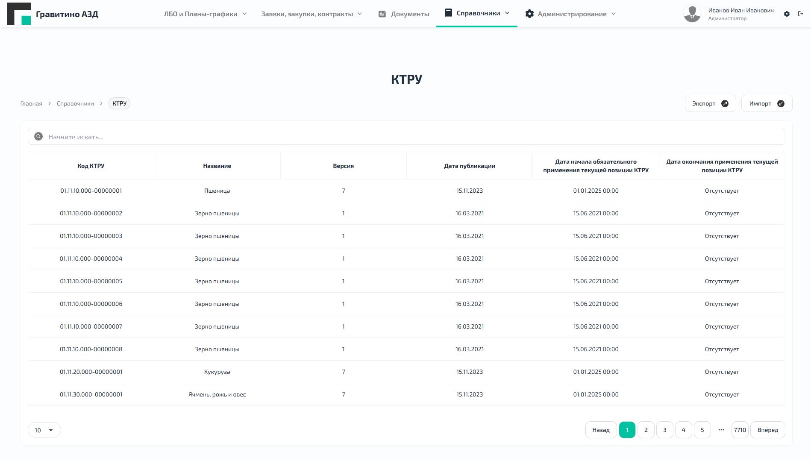
Task: Click the Администрирование gear icon
Action: [529, 14]
